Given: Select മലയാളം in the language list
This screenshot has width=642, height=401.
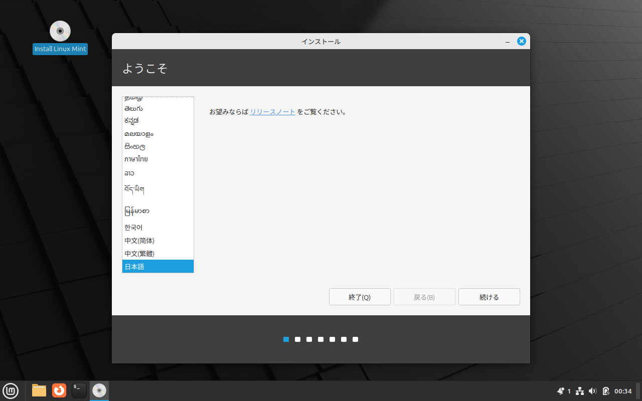Looking at the screenshot, I should 158,134.
